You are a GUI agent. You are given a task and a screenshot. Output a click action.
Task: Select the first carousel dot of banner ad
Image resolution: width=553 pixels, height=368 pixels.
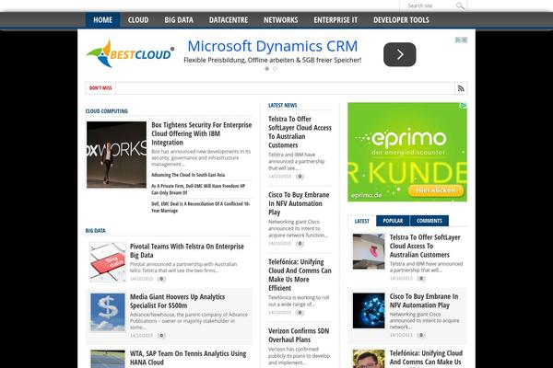click(267, 69)
